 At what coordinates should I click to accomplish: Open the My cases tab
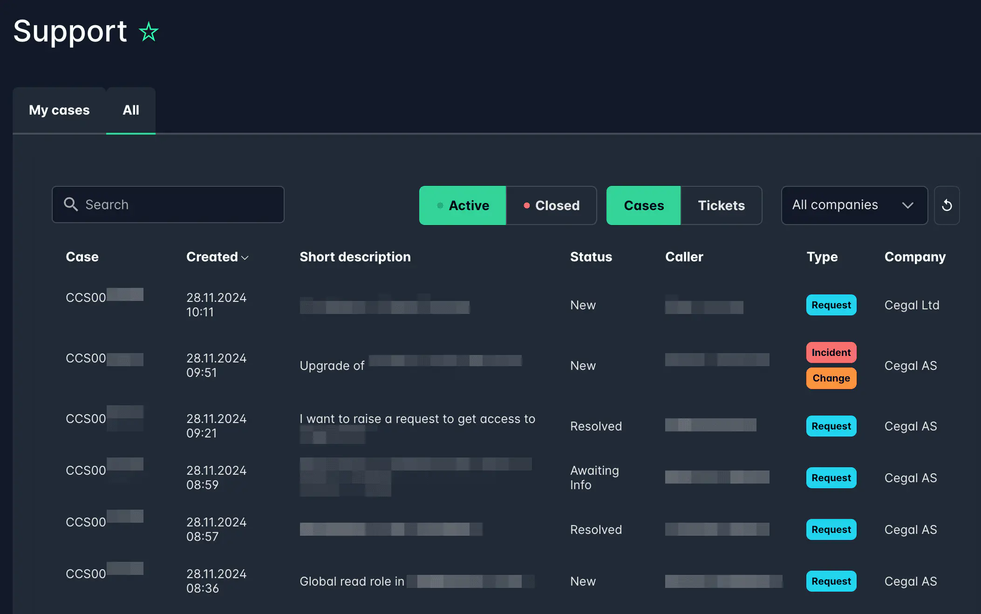pos(59,110)
